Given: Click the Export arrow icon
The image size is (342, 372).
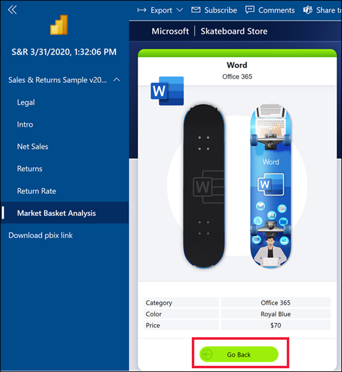Looking at the screenshot, I should click(x=142, y=10).
